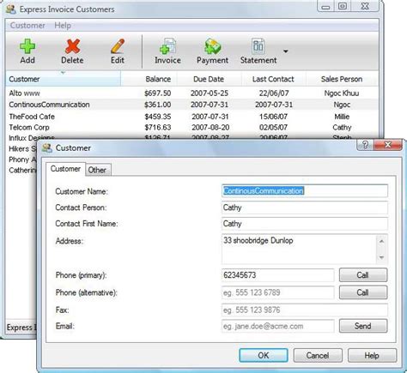Open the Help menu in menu bar
This screenshot has height=373, width=407.
tap(63, 26)
